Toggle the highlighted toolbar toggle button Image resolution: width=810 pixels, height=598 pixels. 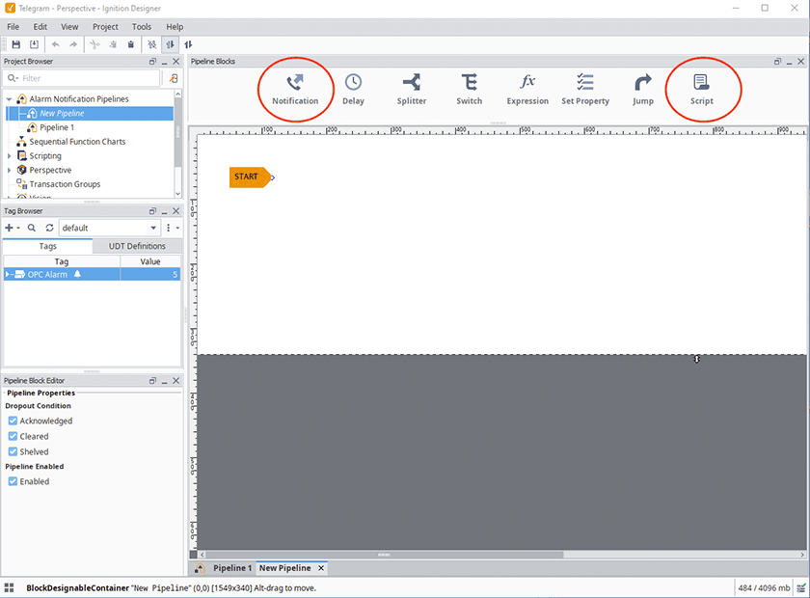pos(170,44)
